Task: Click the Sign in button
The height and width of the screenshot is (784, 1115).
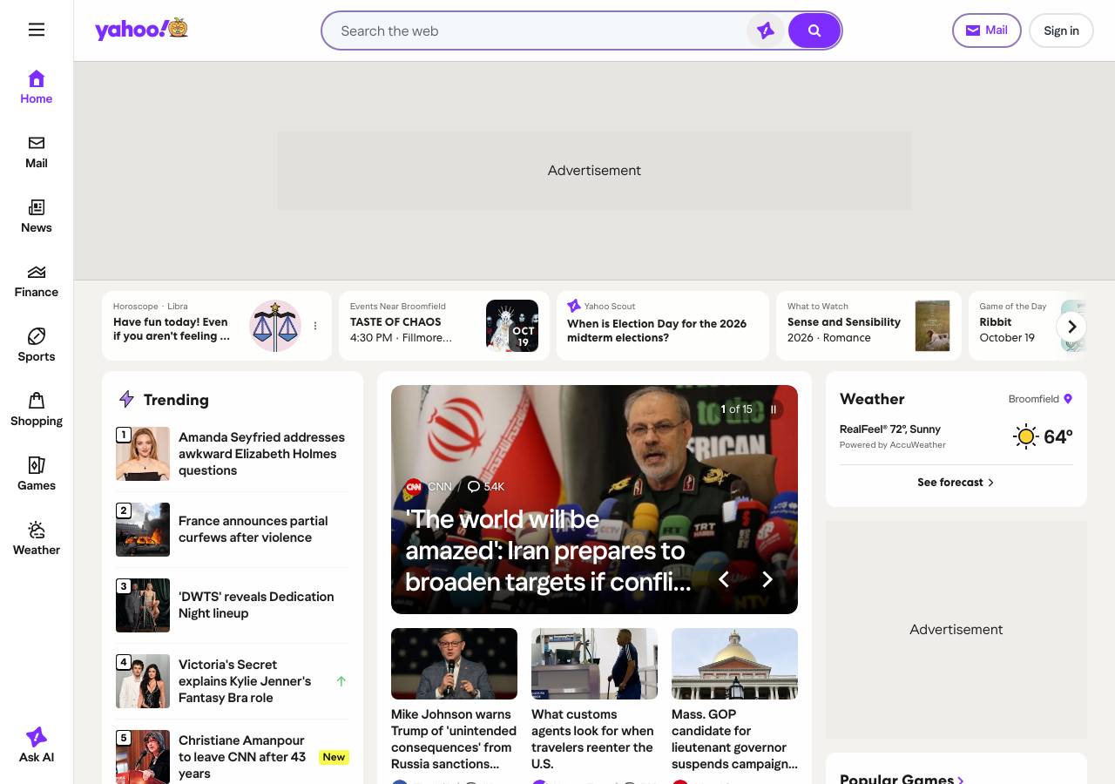Action: pyautogui.click(x=1061, y=30)
